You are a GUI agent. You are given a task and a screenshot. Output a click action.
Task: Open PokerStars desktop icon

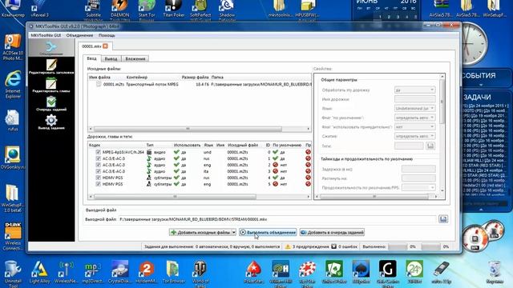[254, 272]
